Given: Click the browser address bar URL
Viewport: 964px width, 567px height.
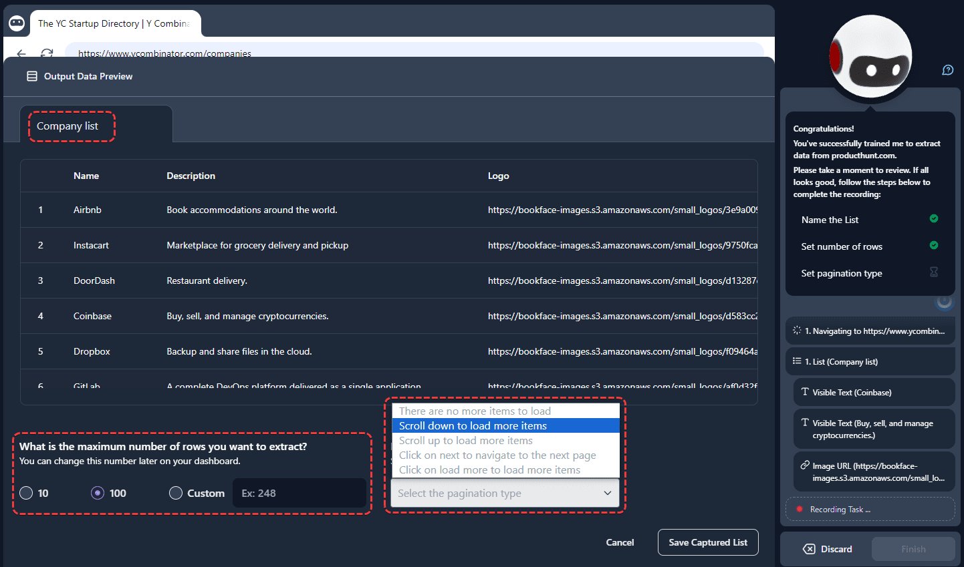Looking at the screenshot, I should (164, 53).
